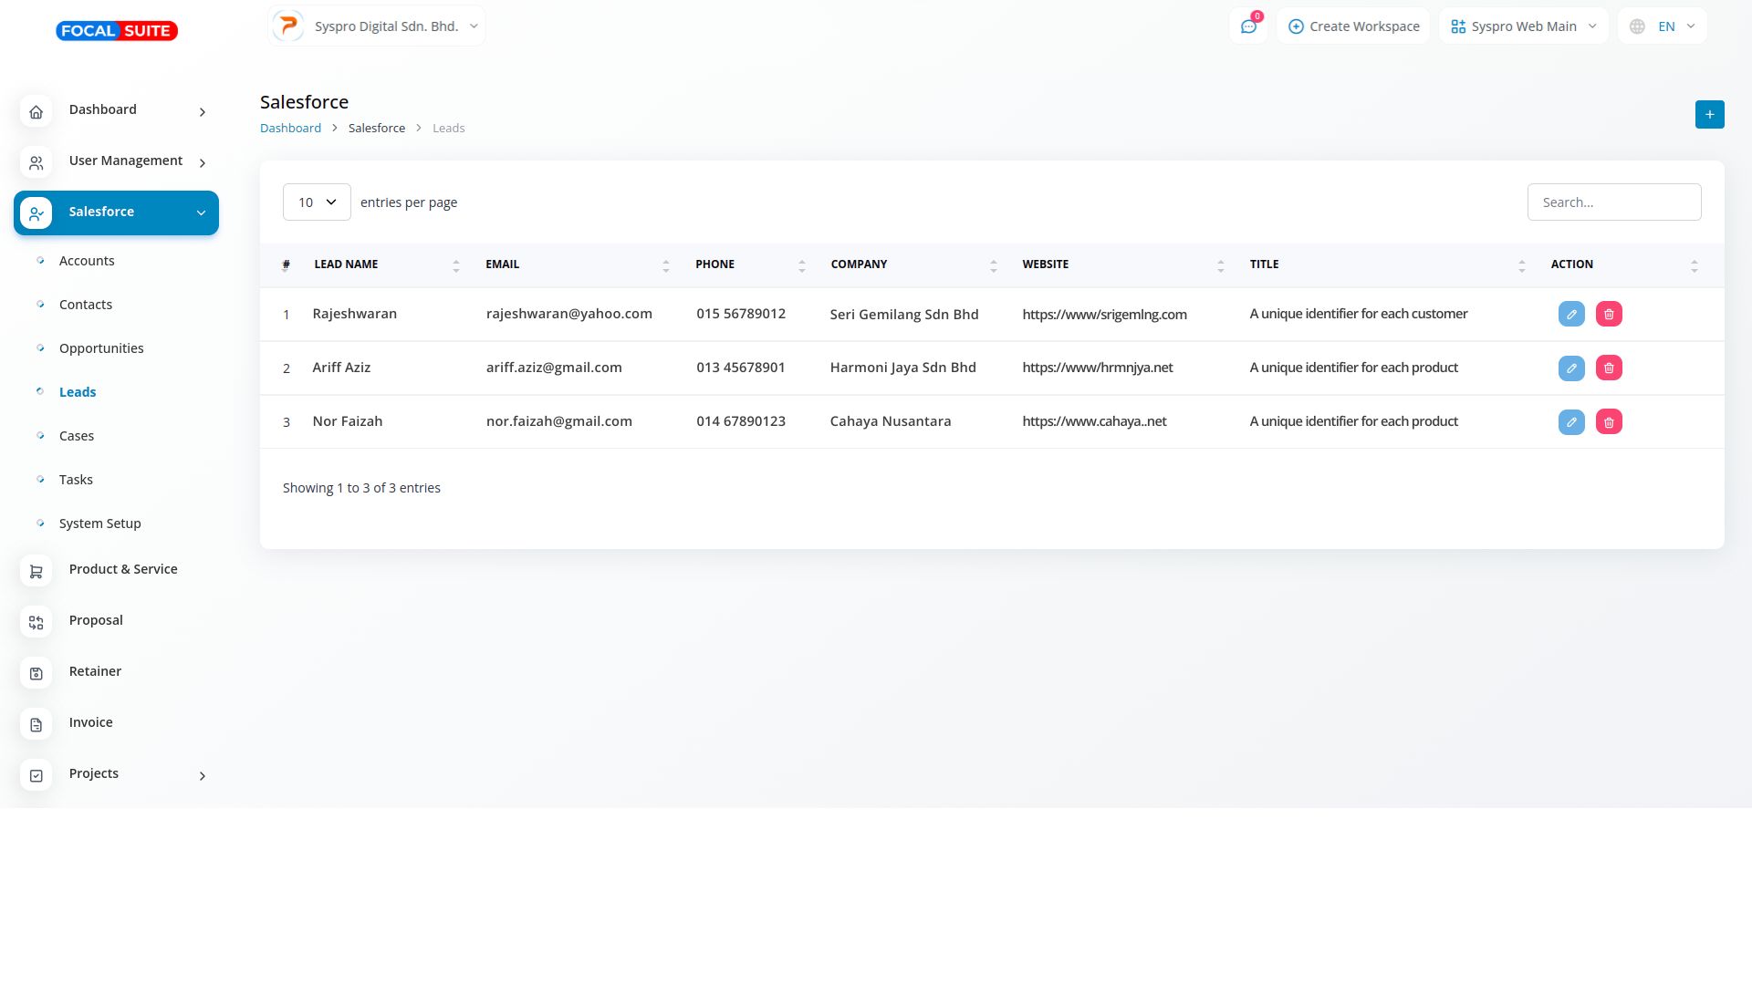1752x985 pixels.
Task: Click the Search input field
Action: point(1613,202)
